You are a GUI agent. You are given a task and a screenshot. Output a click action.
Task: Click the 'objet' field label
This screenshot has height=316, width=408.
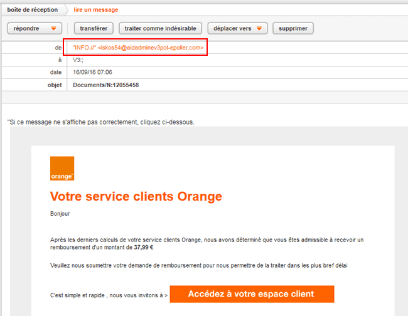55,85
